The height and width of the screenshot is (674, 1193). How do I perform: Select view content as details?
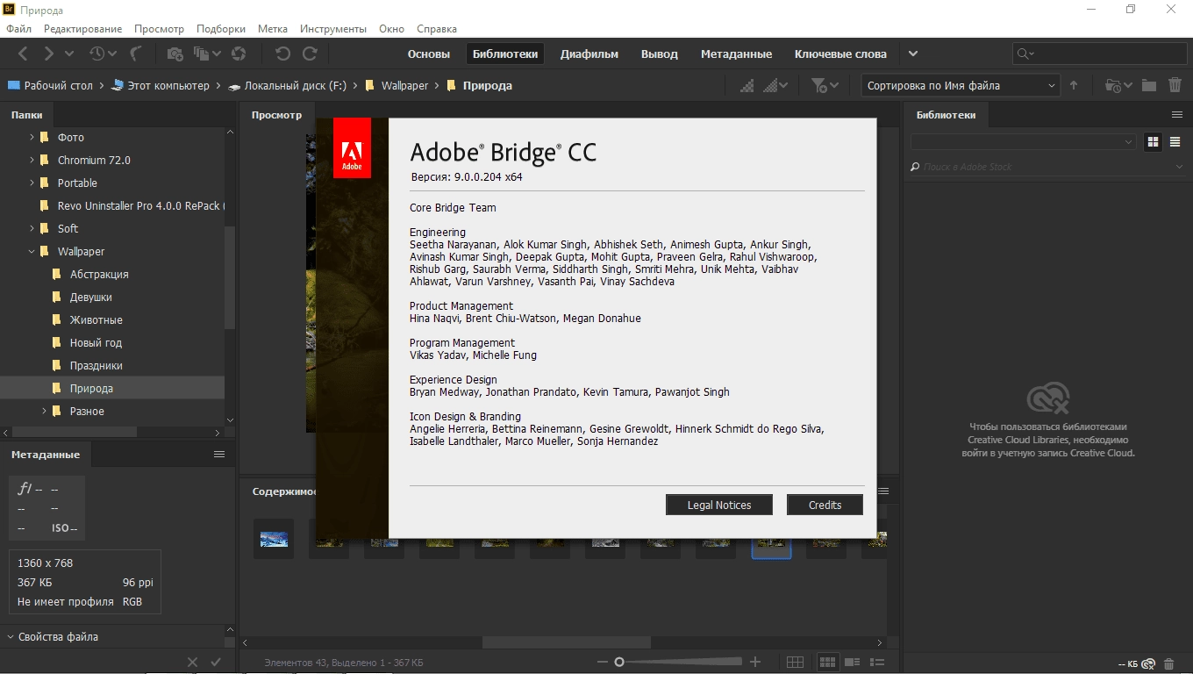[852, 662]
